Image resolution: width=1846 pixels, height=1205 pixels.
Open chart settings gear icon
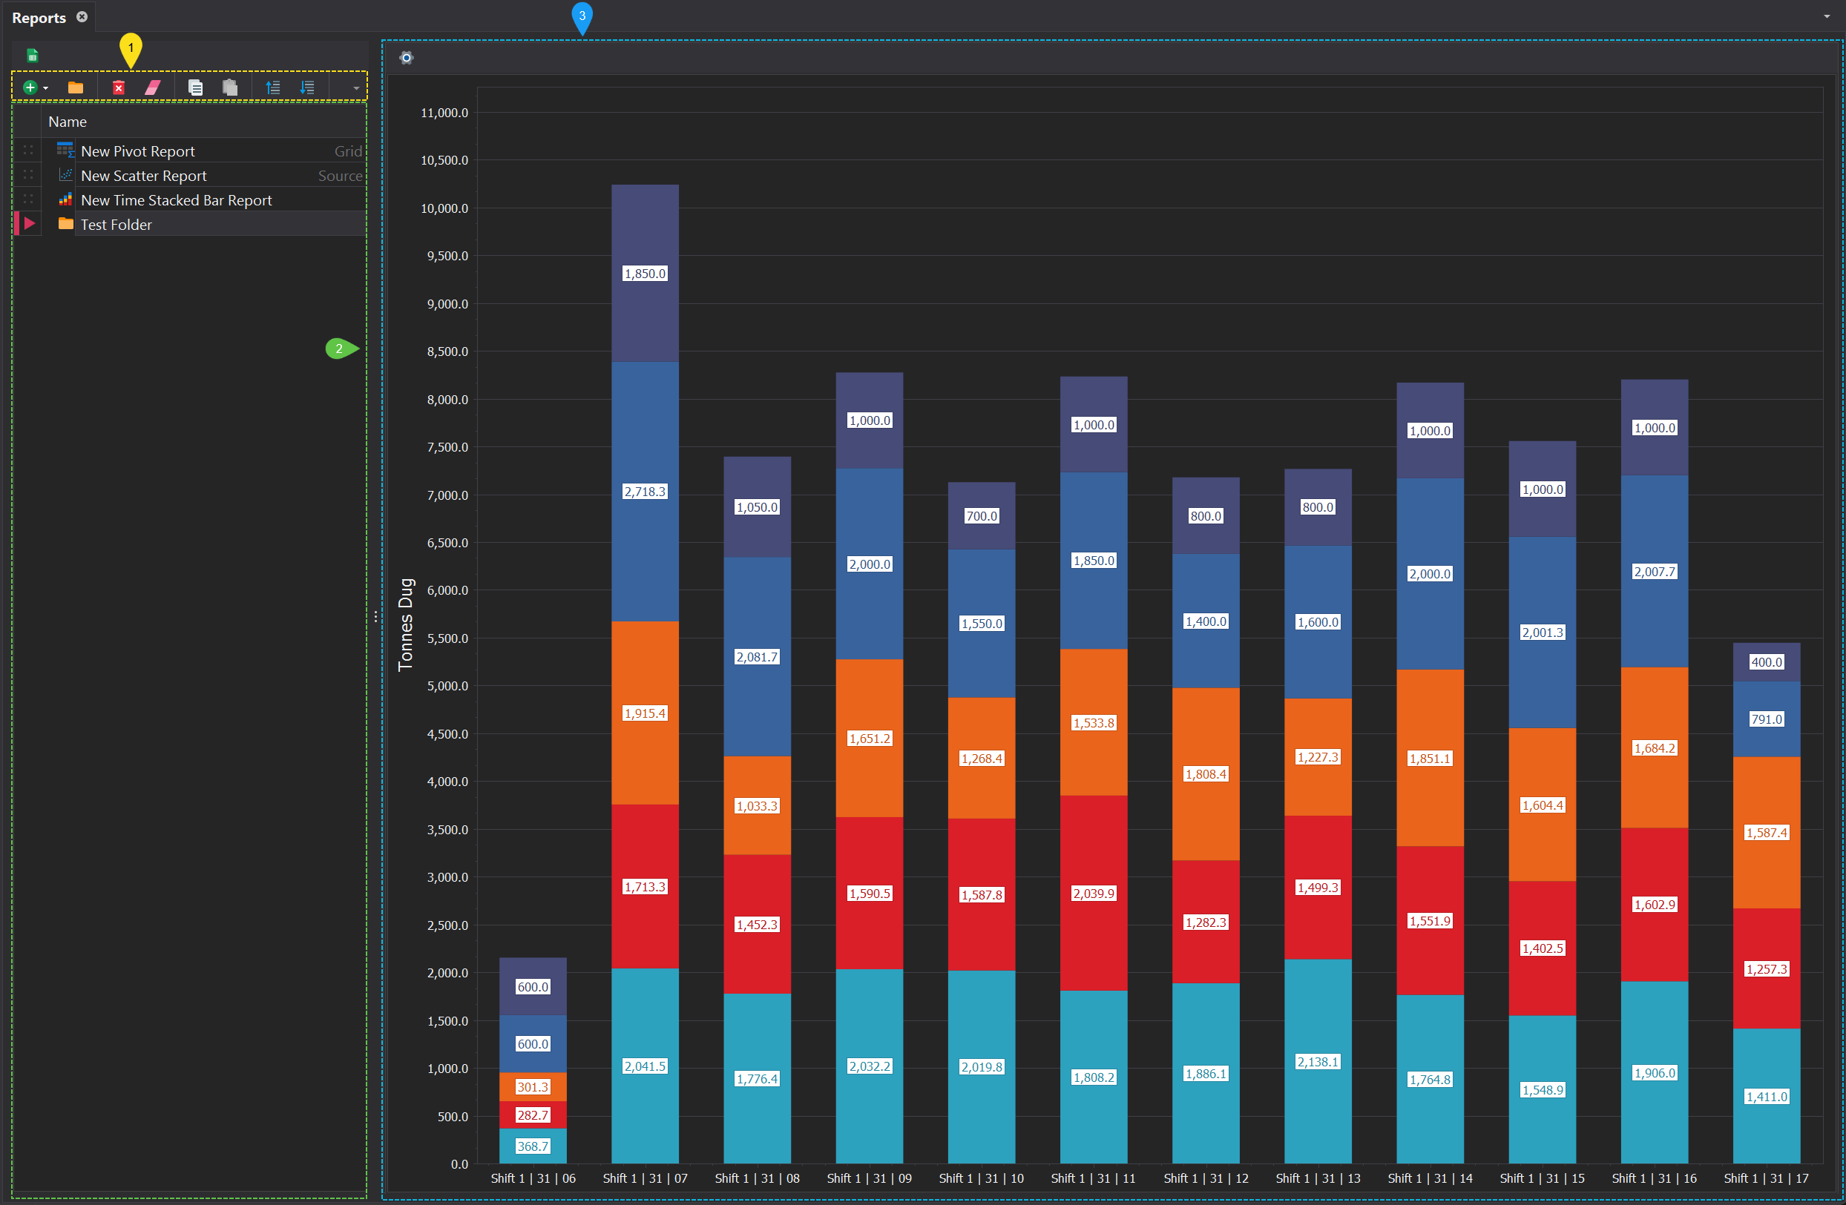click(x=406, y=57)
